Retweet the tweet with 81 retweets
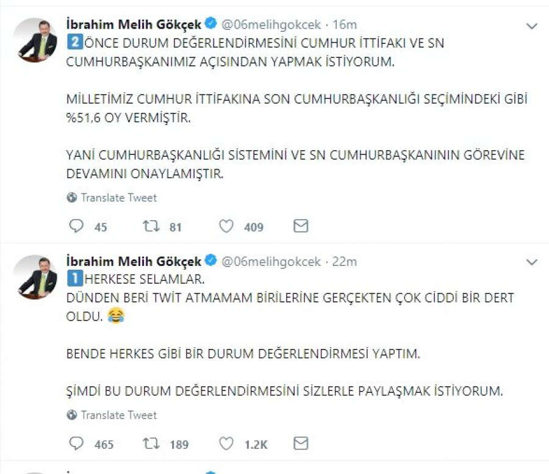The width and height of the screenshot is (549, 474). pyautogui.click(x=151, y=227)
